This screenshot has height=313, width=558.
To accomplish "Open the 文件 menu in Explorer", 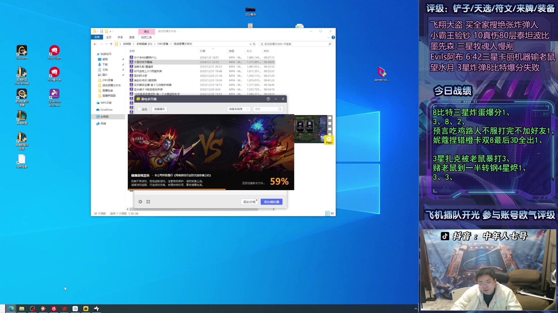I will pyautogui.click(x=97, y=37).
